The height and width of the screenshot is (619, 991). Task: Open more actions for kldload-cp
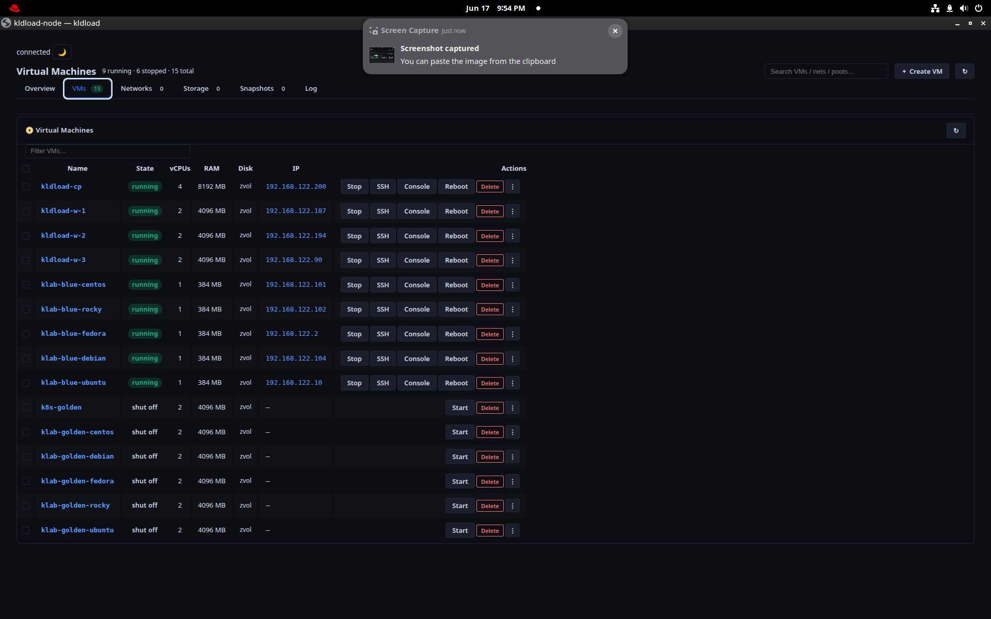click(x=513, y=187)
